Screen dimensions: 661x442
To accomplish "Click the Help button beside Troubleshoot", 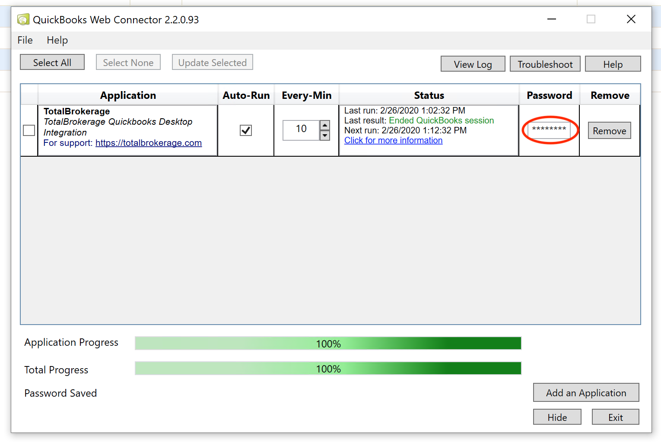I will pyautogui.click(x=613, y=64).
